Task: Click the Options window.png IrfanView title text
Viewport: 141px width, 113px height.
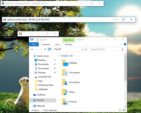Action: 28,20
